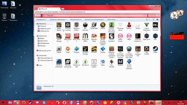Open a new tab button beside Игрушки
187x105 pixels.
click(63, 9)
